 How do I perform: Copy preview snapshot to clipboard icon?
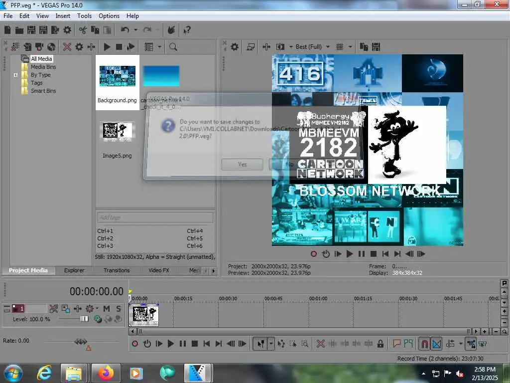click(x=364, y=47)
